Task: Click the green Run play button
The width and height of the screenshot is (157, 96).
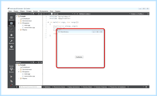Action: 12,77
